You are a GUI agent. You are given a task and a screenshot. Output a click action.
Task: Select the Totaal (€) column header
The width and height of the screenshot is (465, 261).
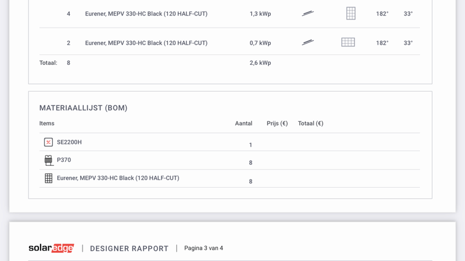tap(310, 124)
